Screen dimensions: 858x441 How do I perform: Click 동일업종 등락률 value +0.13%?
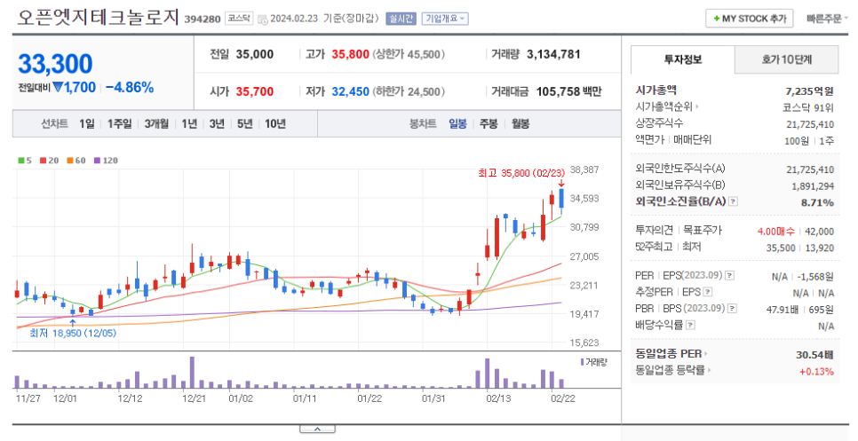pos(816,372)
